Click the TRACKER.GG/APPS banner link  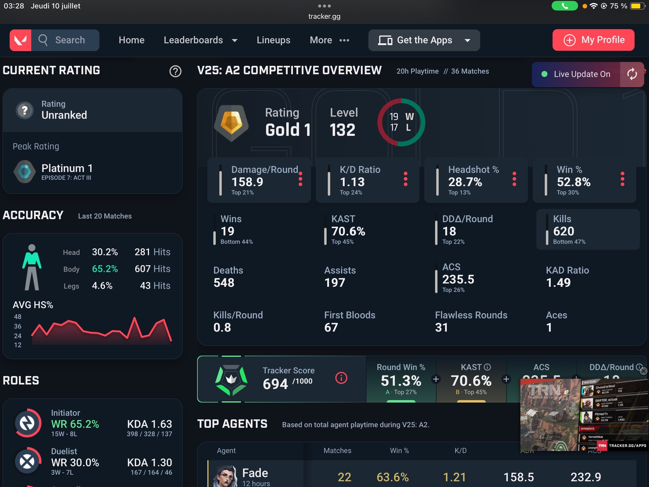coord(622,446)
